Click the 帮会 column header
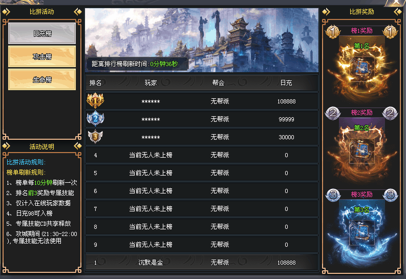The image size is (406, 279). pos(218,83)
